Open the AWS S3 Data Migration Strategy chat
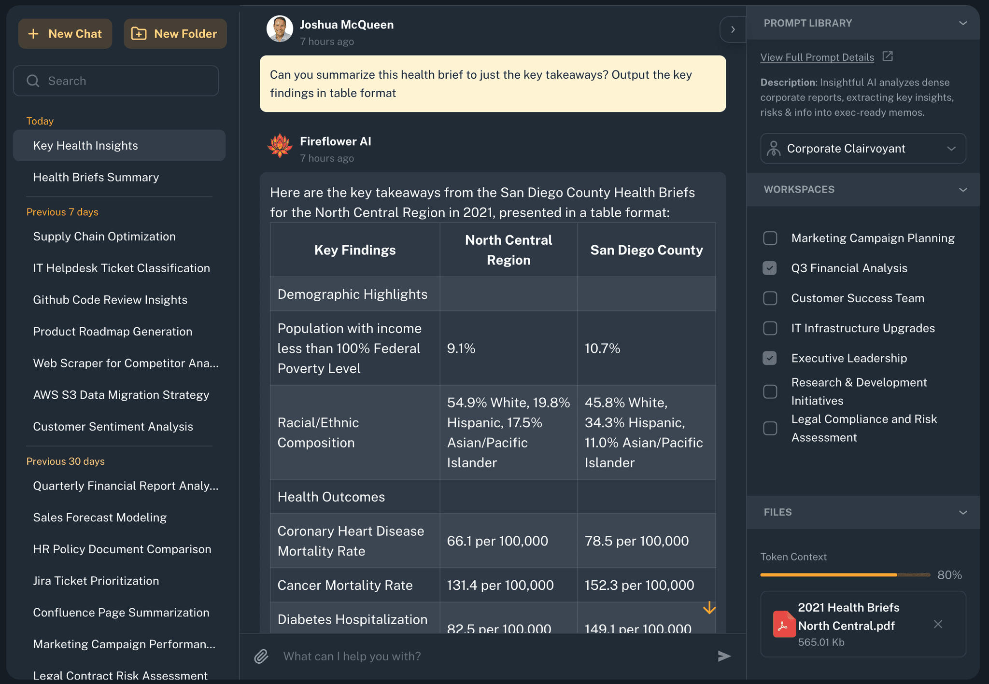The image size is (989, 684). click(x=119, y=395)
